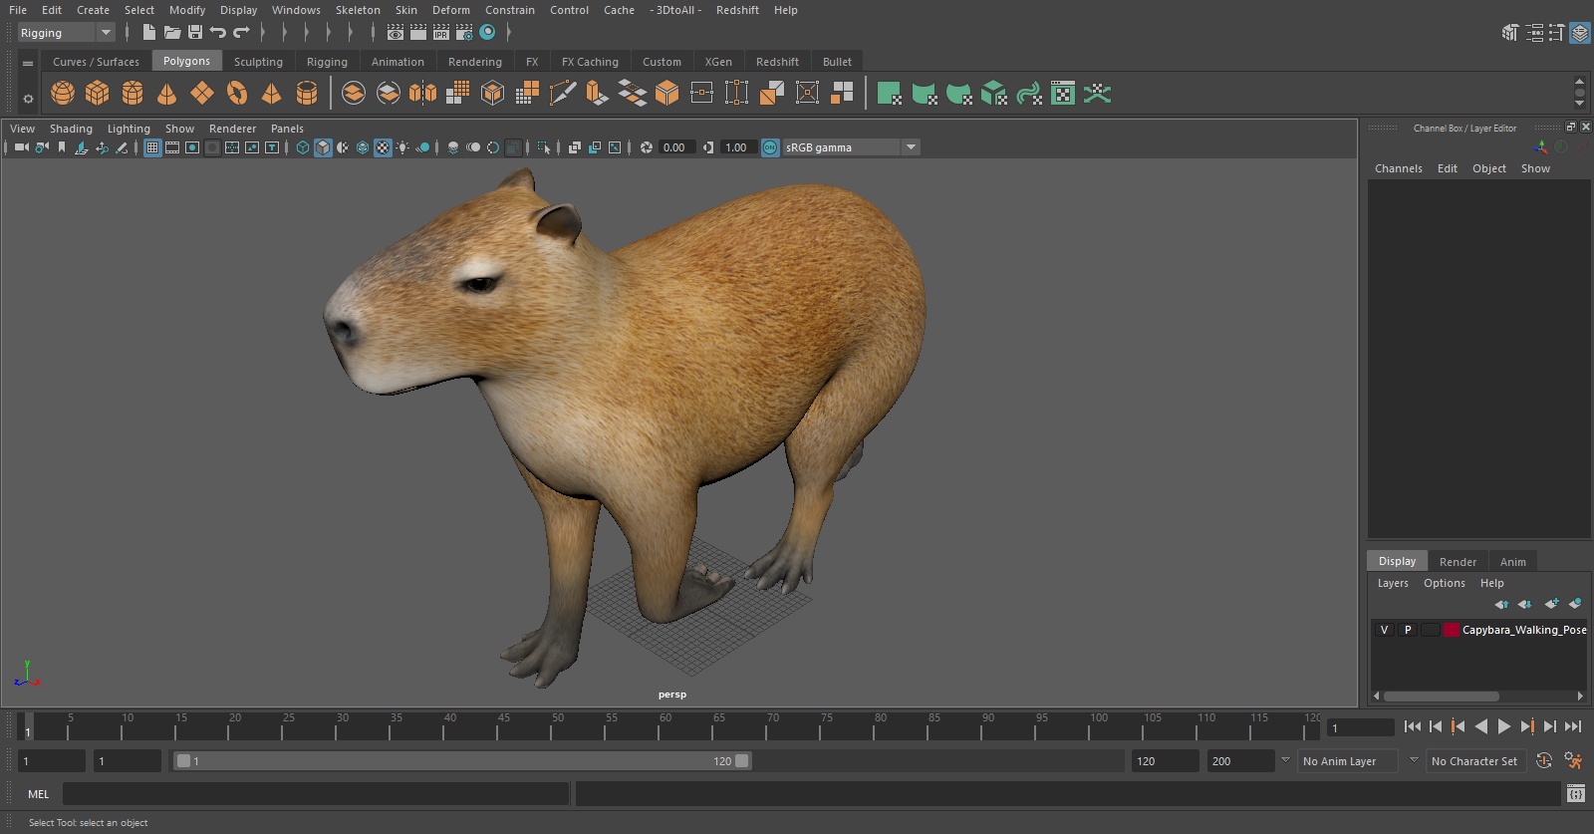Screen dimensions: 1594x834
Task: Redo the last action
Action: click(241, 33)
